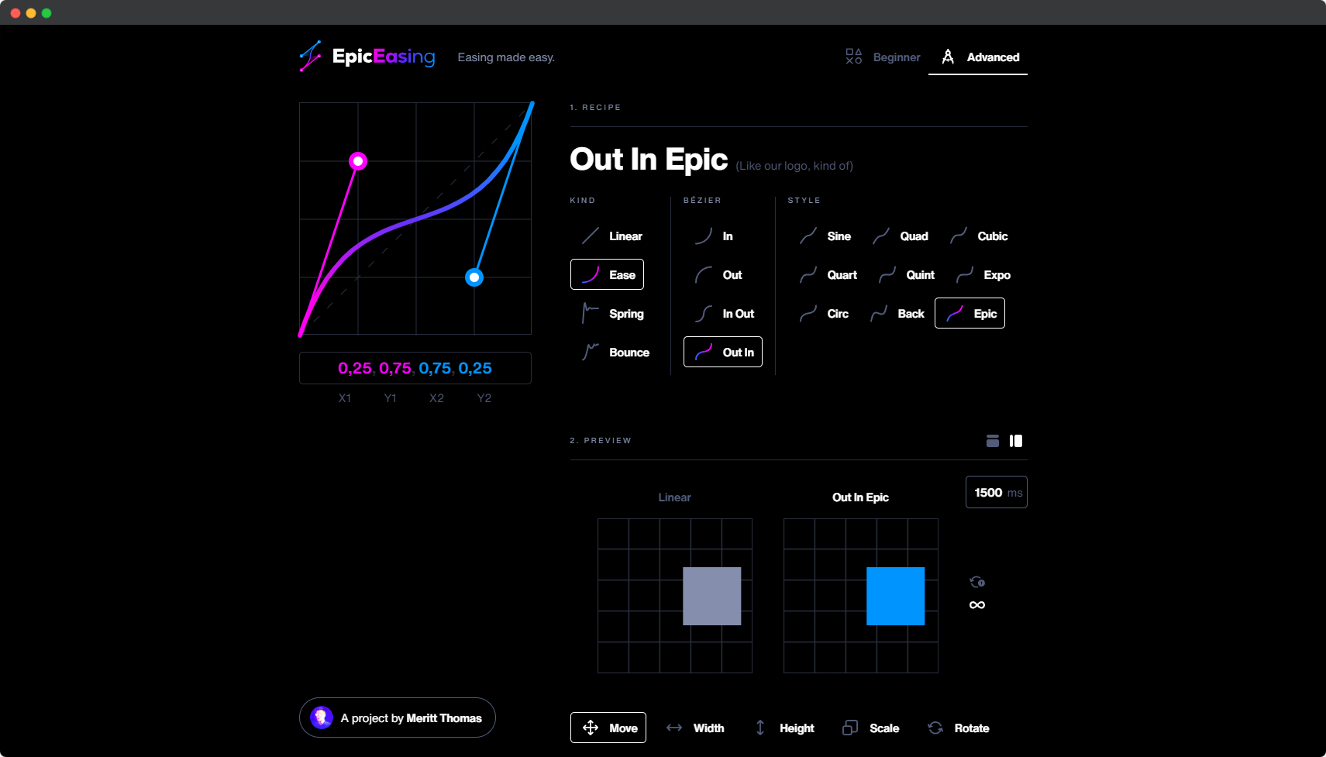Screen dimensions: 1326x757
Task: Click the Expo curve icon
Action: pyautogui.click(x=965, y=274)
